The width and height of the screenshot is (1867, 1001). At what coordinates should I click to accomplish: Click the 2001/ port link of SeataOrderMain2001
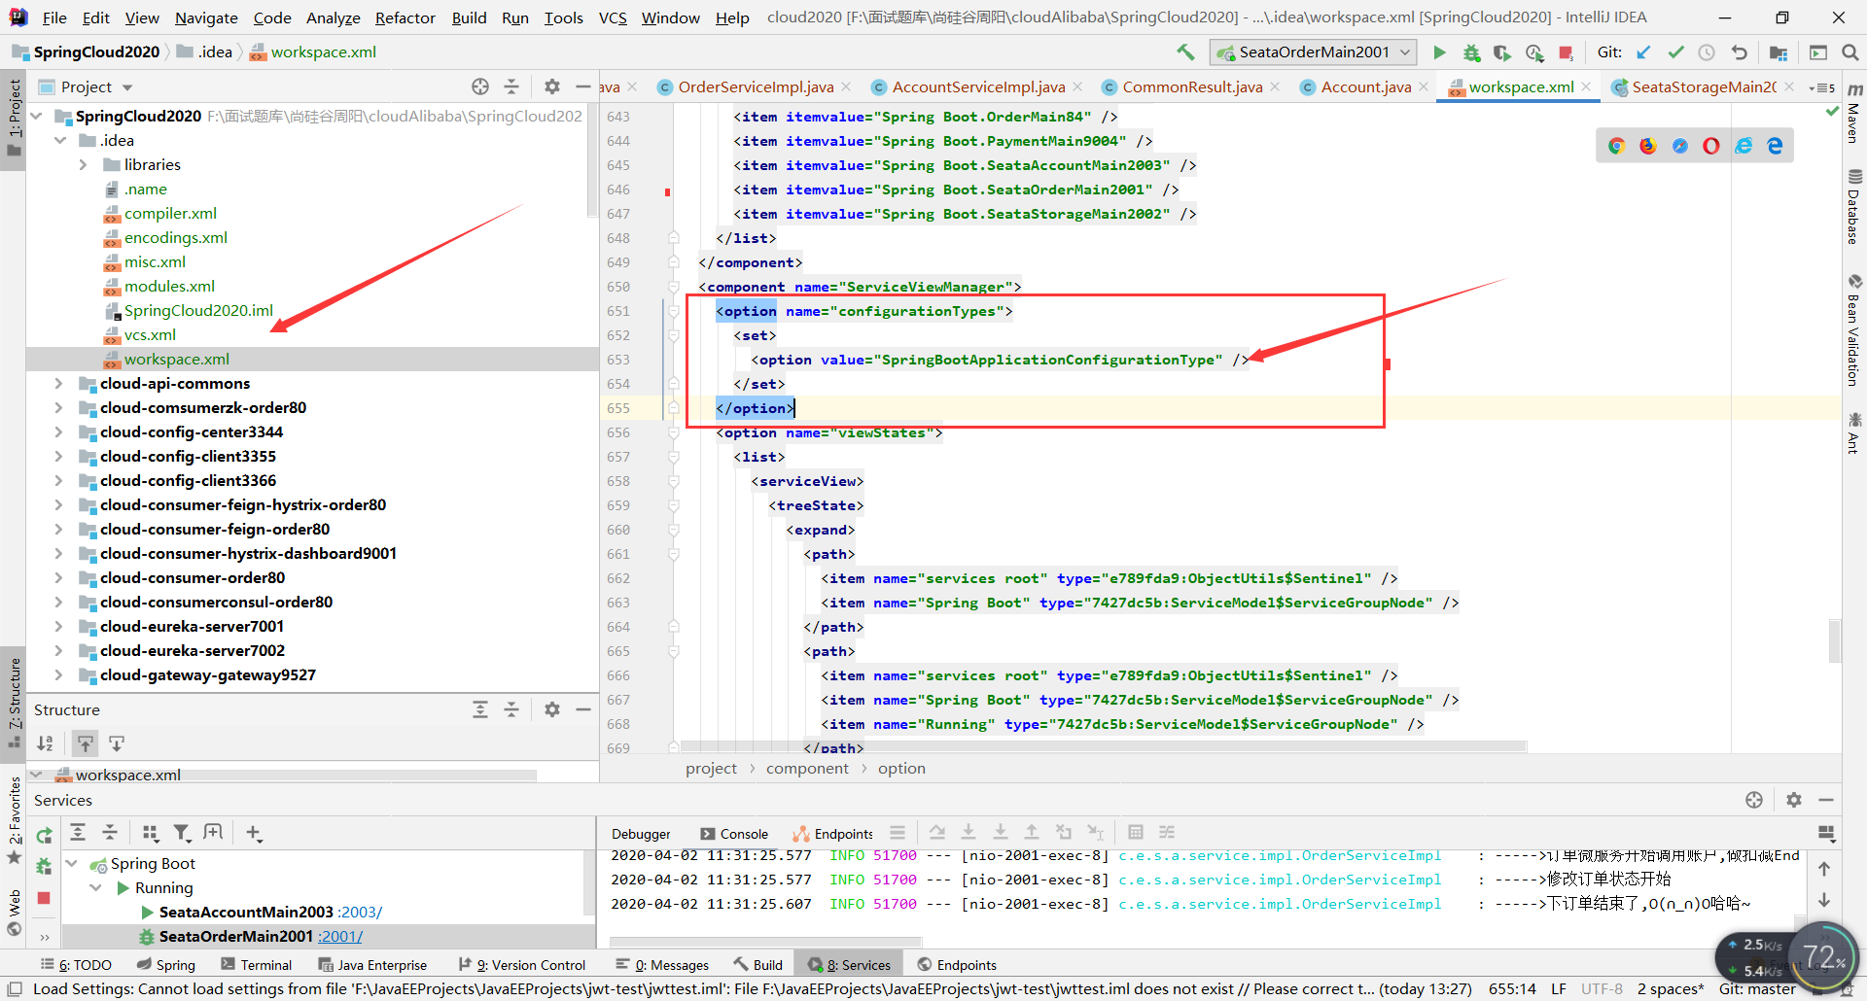click(340, 937)
